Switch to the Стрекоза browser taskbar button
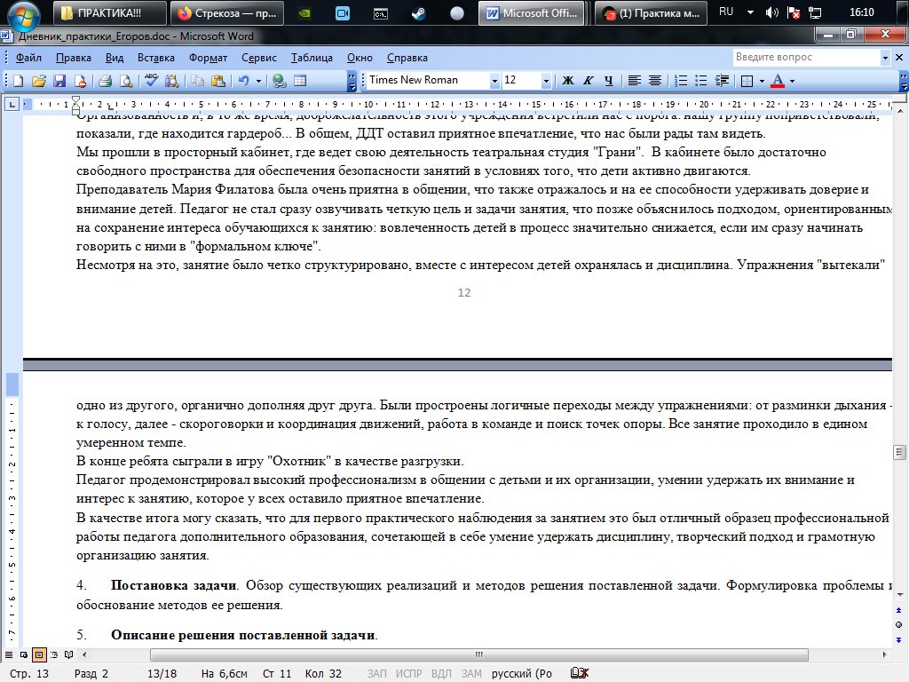Viewport: 909px width, 682px height. tap(227, 13)
